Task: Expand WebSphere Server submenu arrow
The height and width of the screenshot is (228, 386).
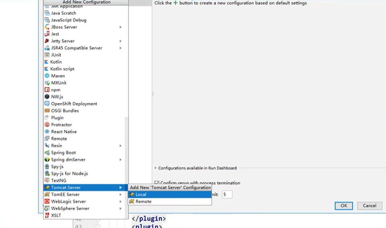Action: point(121,208)
